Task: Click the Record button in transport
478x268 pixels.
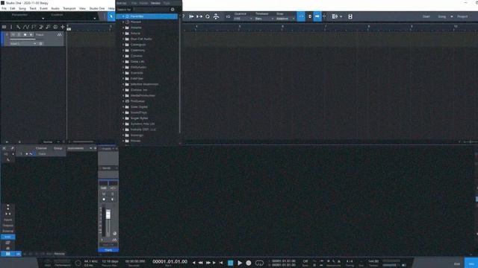Action: pos(249,263)
